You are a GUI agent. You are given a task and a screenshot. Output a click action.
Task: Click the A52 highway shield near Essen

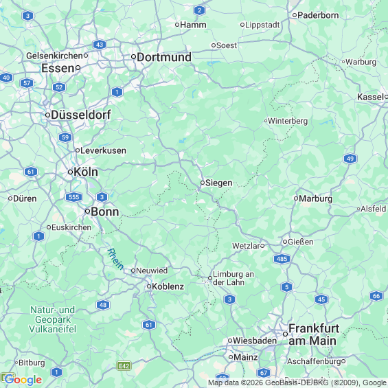[x=59, y=87]
